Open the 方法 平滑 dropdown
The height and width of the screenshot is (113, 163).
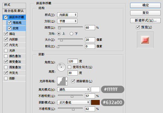tap(67, 21)
